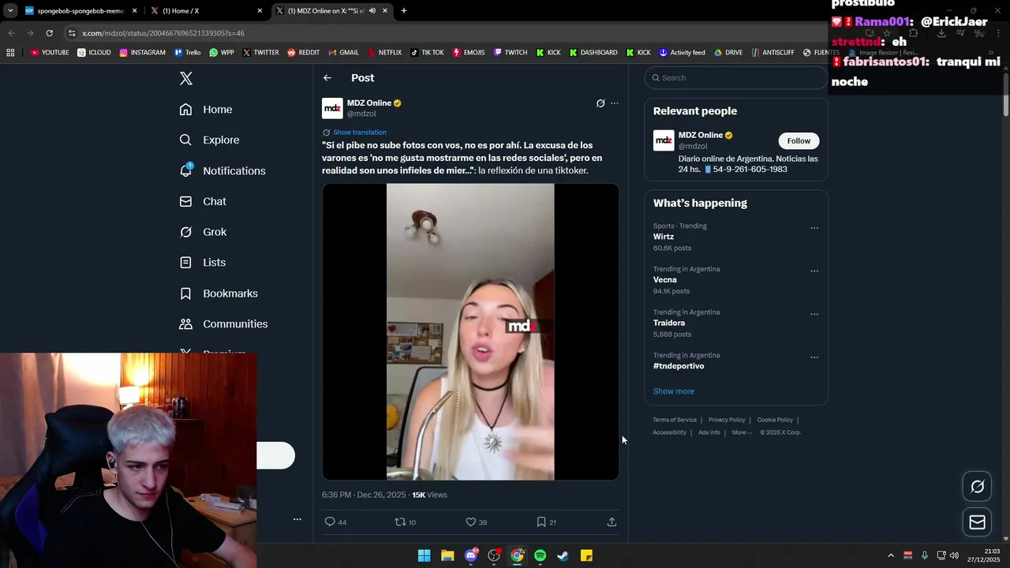Open the Chrome apps grid

coord(10,53)
